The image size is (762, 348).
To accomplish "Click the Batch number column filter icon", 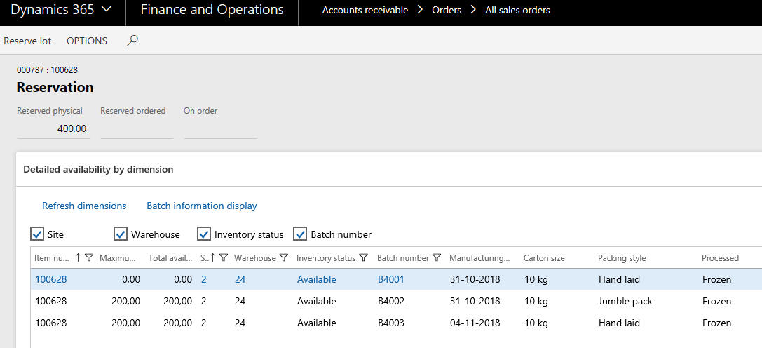I will 437,258.
